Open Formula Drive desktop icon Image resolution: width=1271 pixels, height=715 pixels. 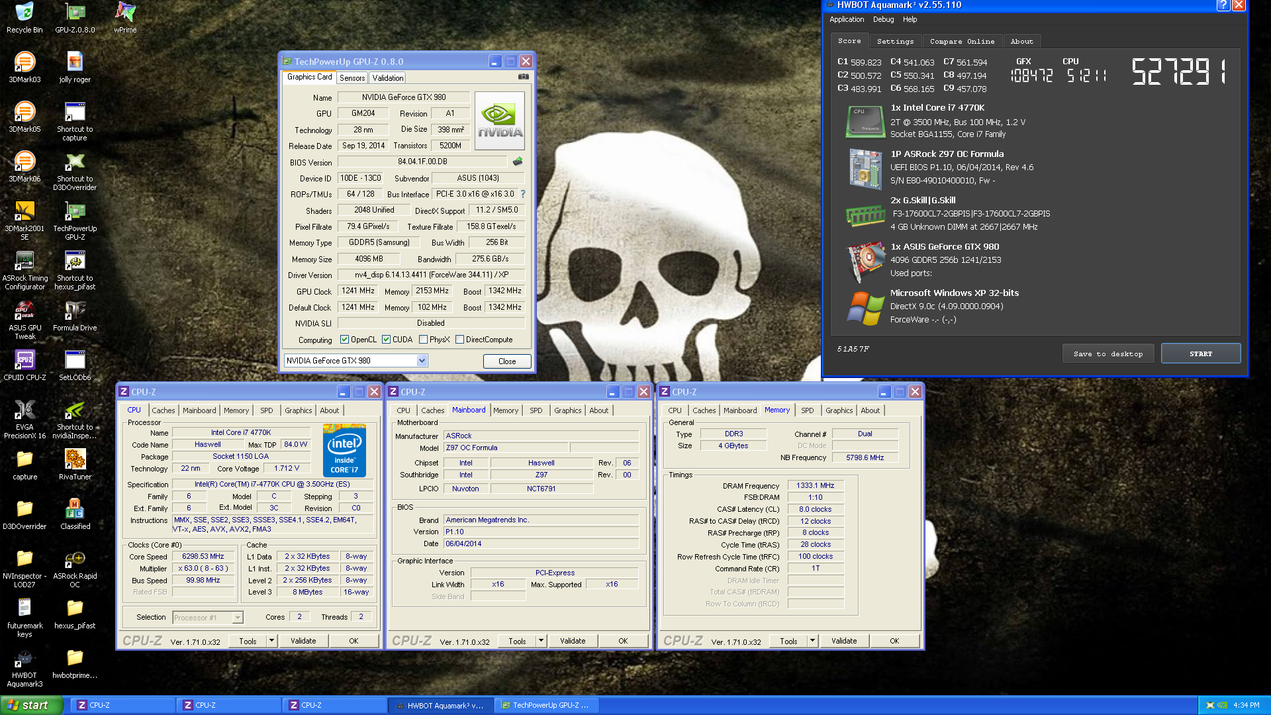pos(75,316)
